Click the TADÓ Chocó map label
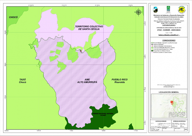The height and width of the screenshot is (136, 192). (22, 81)
